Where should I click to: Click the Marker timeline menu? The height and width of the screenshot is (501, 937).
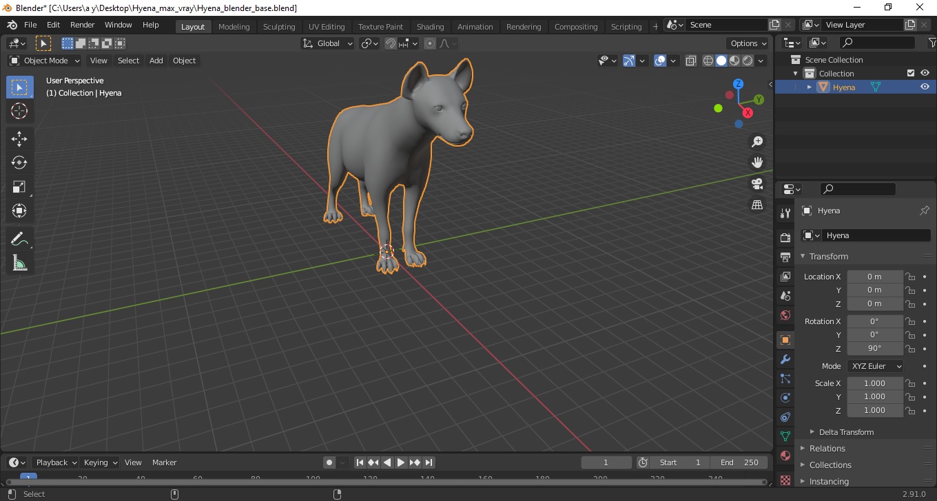pos(164,462)
